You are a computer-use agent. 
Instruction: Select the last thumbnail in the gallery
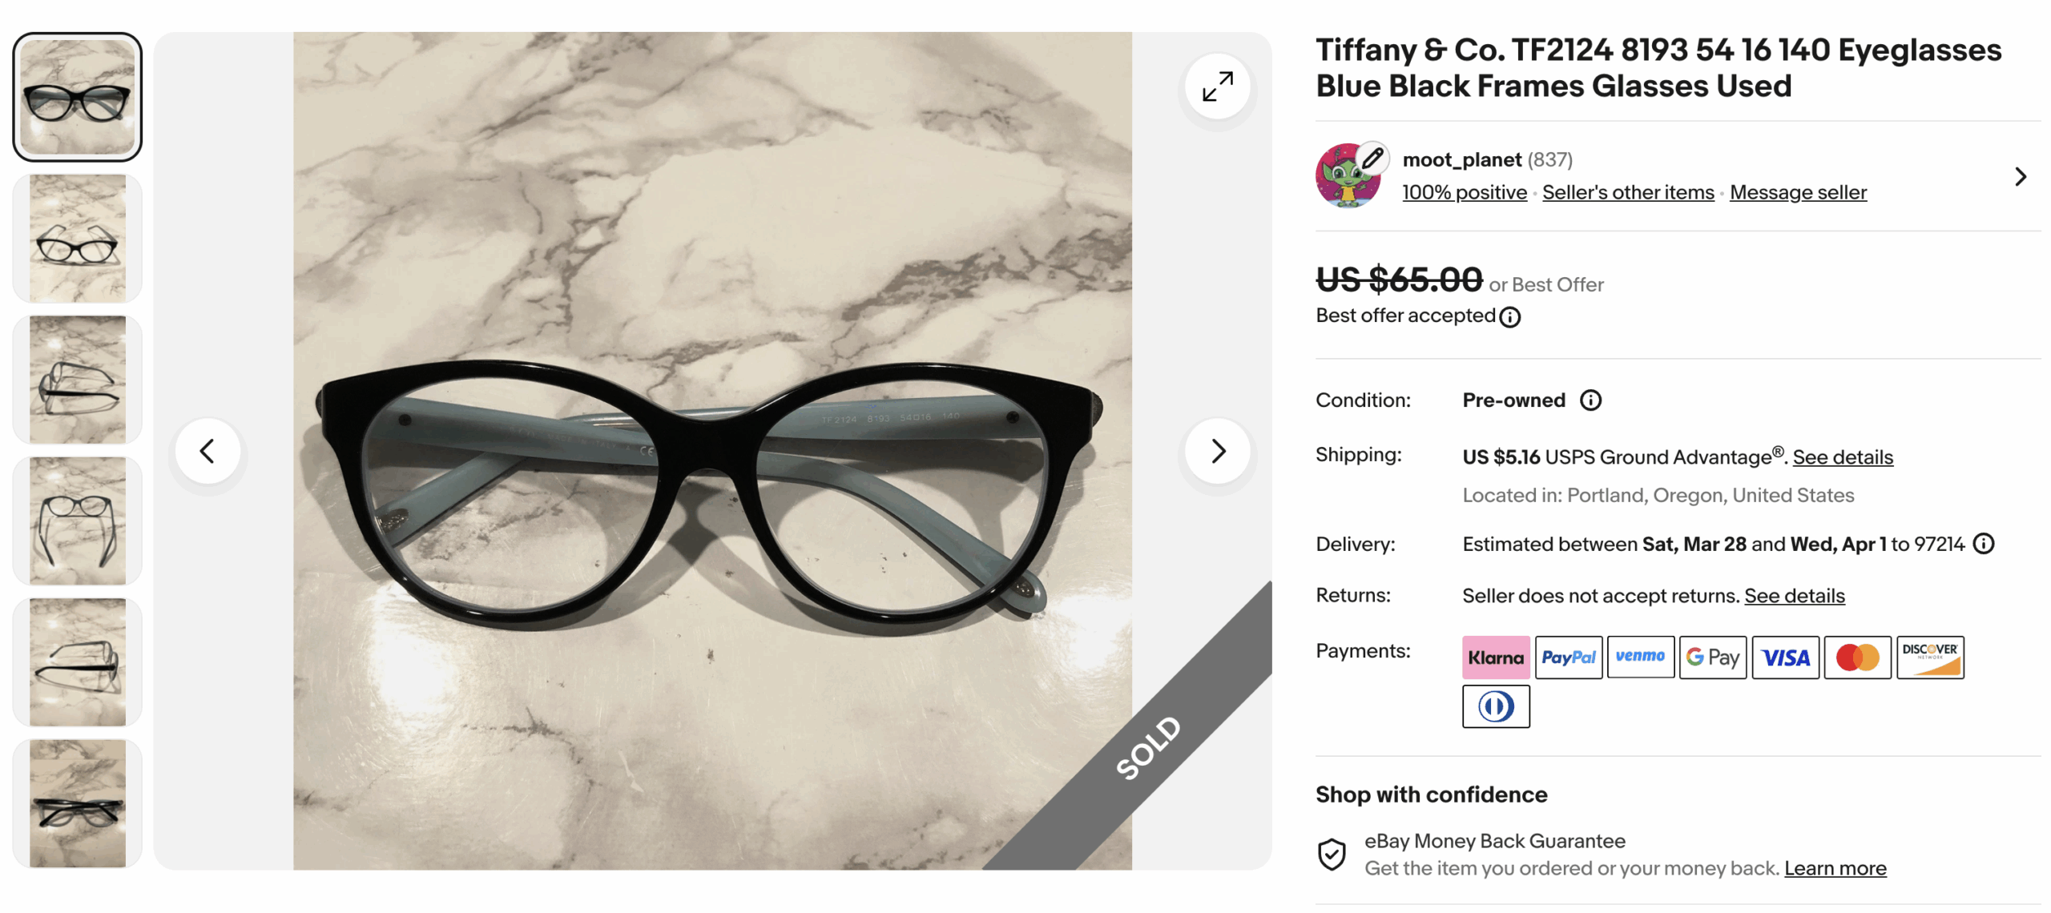pyautogui.click(x=77, y=803)
